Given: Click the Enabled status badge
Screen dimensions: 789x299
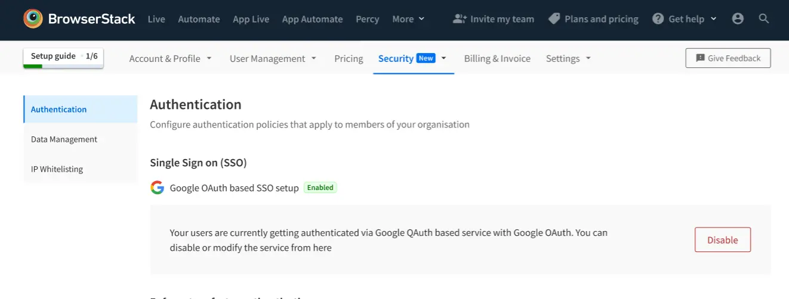Looking at the screenshot, I should pyautogui.click(x=320, y=188).
